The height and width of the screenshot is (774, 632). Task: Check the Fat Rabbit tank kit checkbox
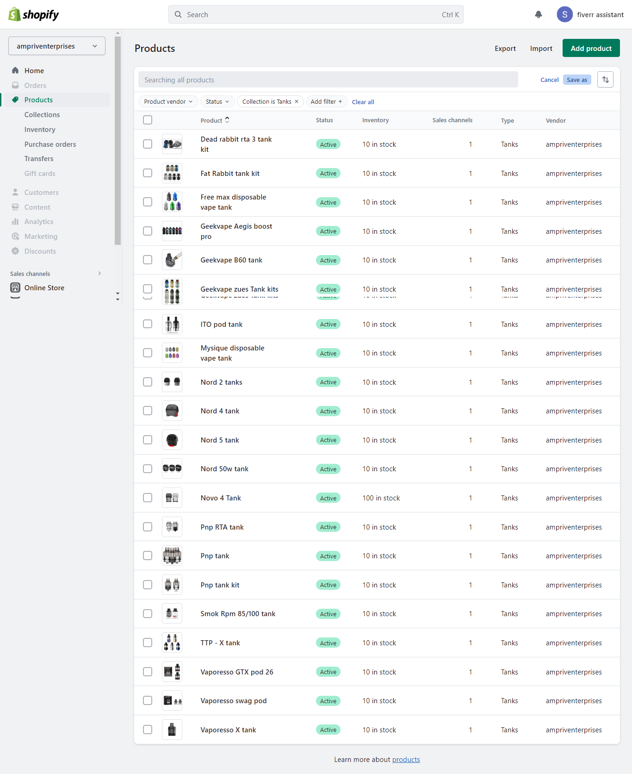148,173
